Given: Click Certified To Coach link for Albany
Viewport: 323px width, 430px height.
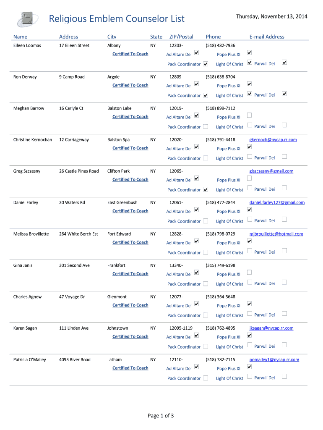Looking at the screenshot, I should [130, 54].
